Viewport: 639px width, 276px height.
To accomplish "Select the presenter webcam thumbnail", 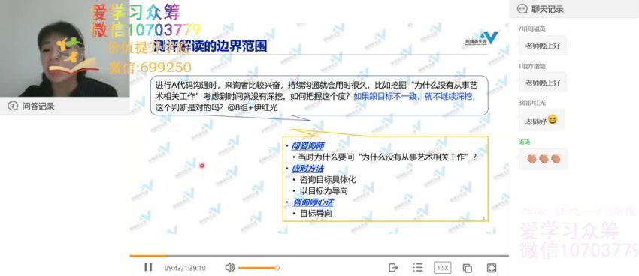I will (65, 49).
